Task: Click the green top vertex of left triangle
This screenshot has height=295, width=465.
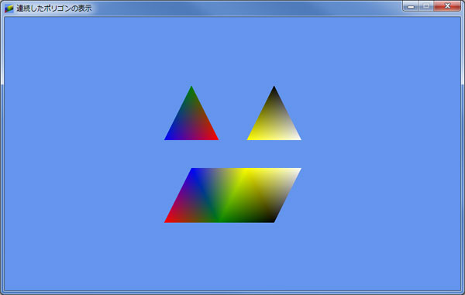Action: (x=191, y=88)
